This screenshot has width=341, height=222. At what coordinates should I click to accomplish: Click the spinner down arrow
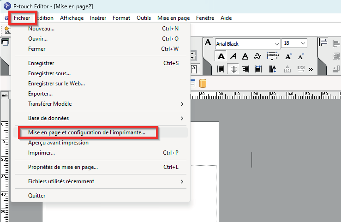click(x=193, y=58)
